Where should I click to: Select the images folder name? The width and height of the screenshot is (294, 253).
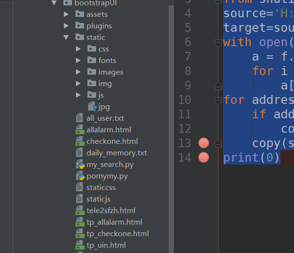point(111,72)
